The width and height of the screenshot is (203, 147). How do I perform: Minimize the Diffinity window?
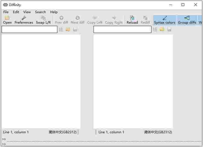171,5
